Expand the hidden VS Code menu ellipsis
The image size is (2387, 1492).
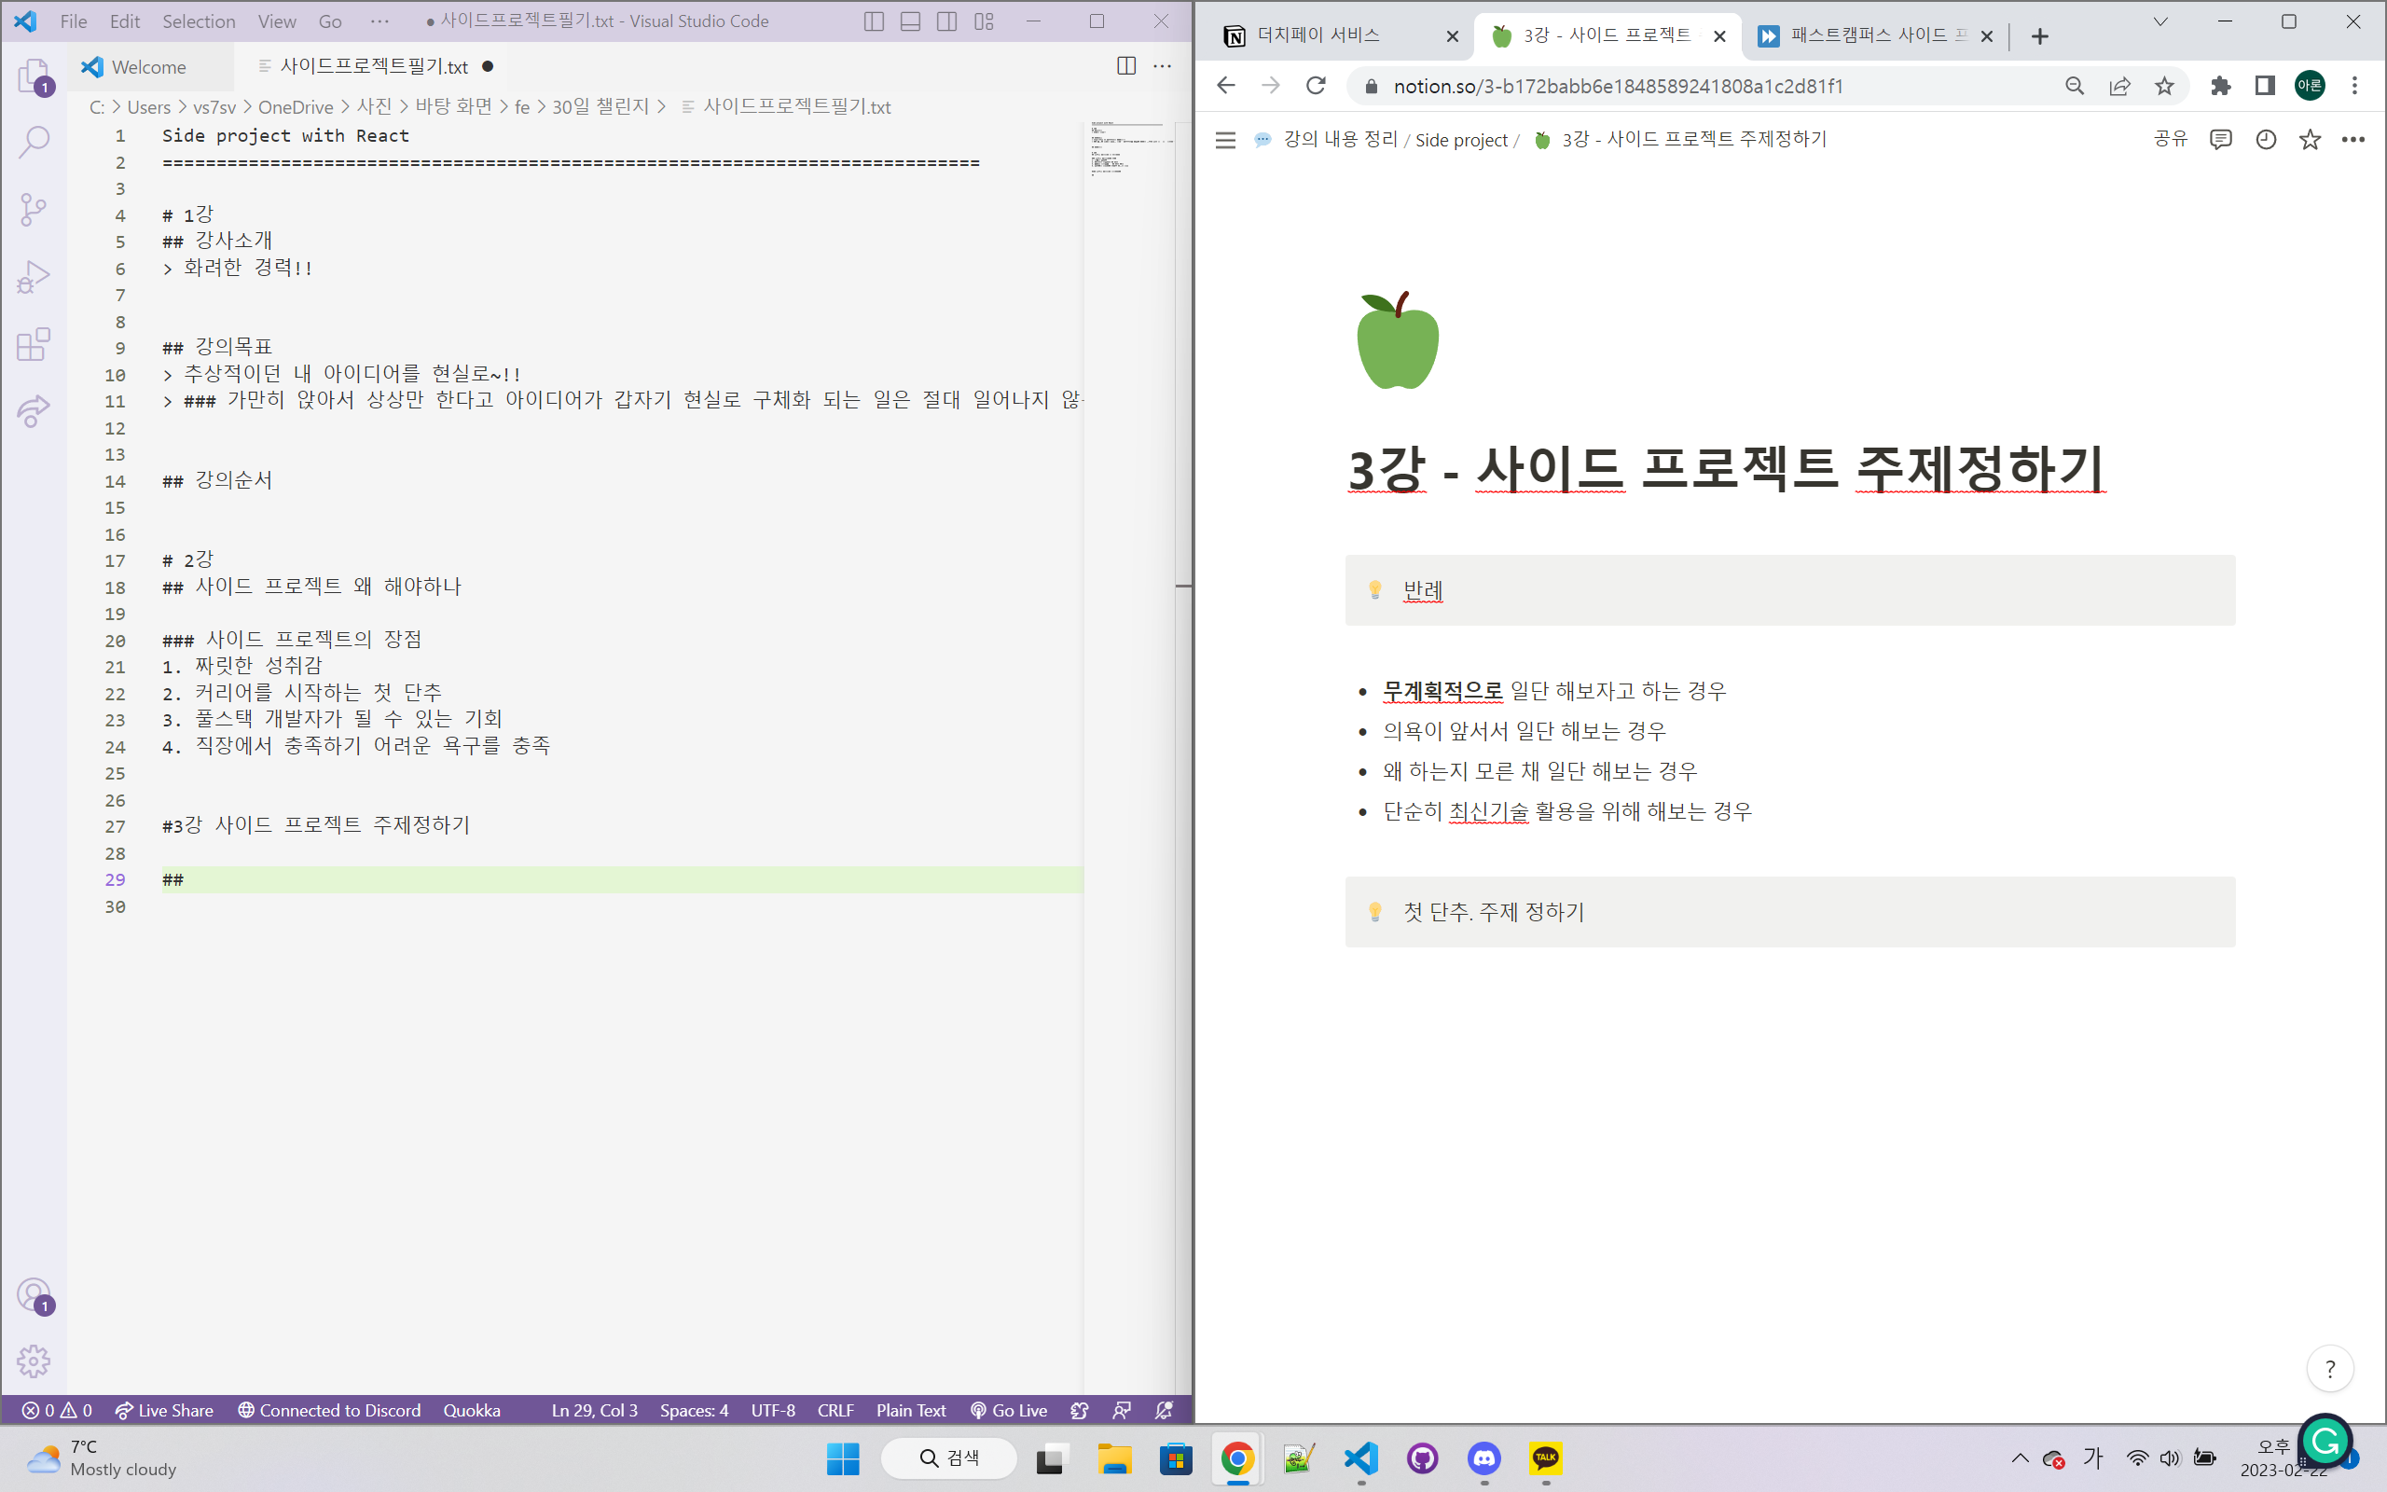tap(379, 21)
